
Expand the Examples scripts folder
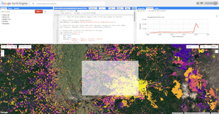2,24
